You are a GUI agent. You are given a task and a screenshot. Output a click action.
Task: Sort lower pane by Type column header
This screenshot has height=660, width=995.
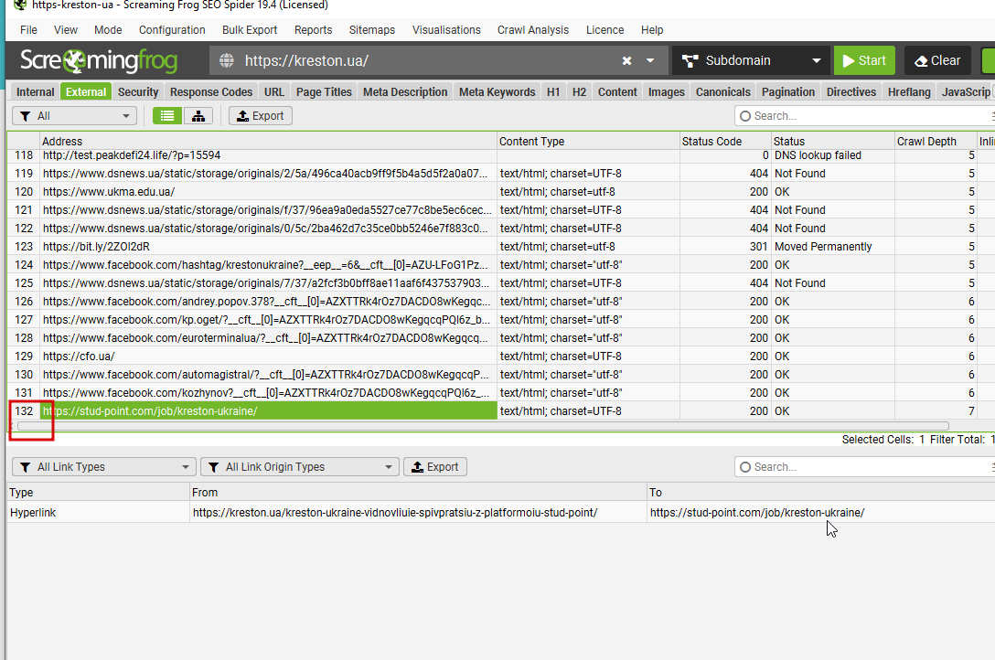click(x=99, y=493)
